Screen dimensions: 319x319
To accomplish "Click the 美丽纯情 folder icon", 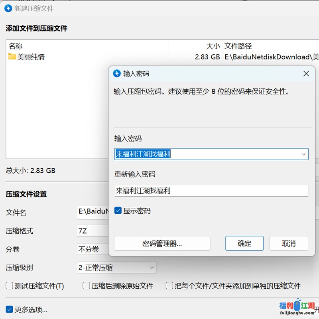I will 13,57.
